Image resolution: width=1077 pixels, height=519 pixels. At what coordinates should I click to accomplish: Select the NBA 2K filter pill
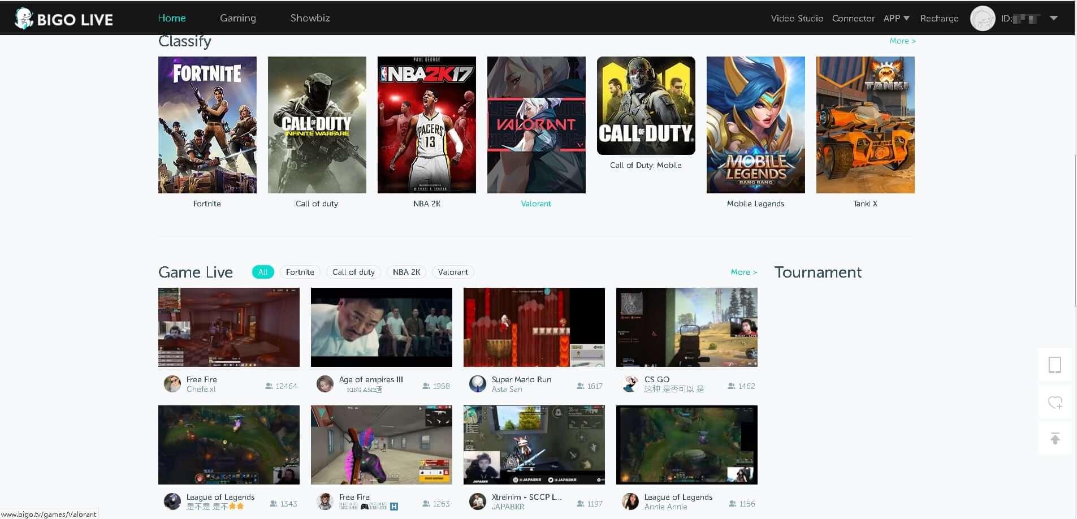pyautogui.click(x=406, y=272)
